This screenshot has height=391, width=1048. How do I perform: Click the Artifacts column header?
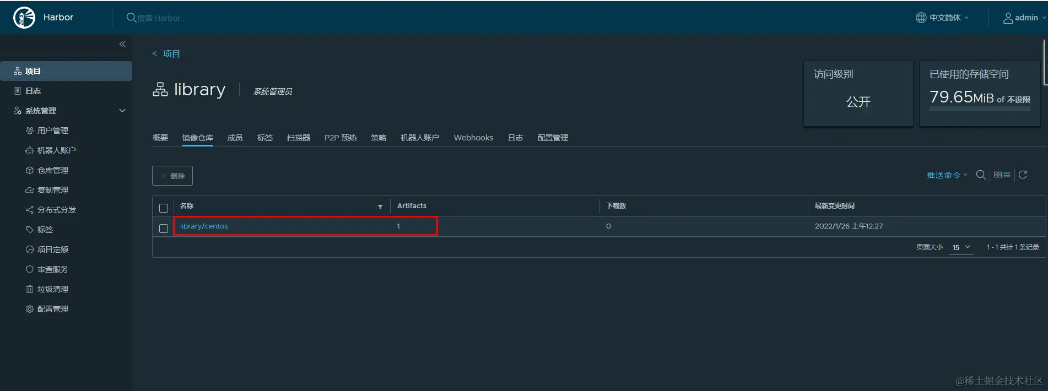412,206
